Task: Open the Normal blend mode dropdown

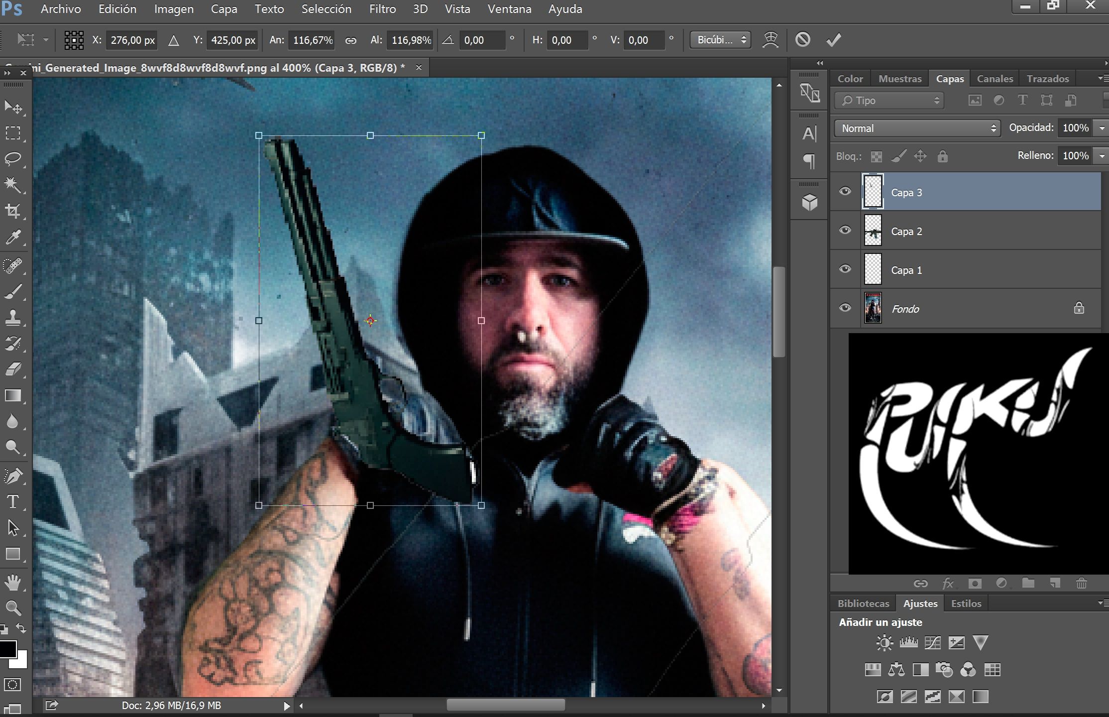Action: [917, 128]
